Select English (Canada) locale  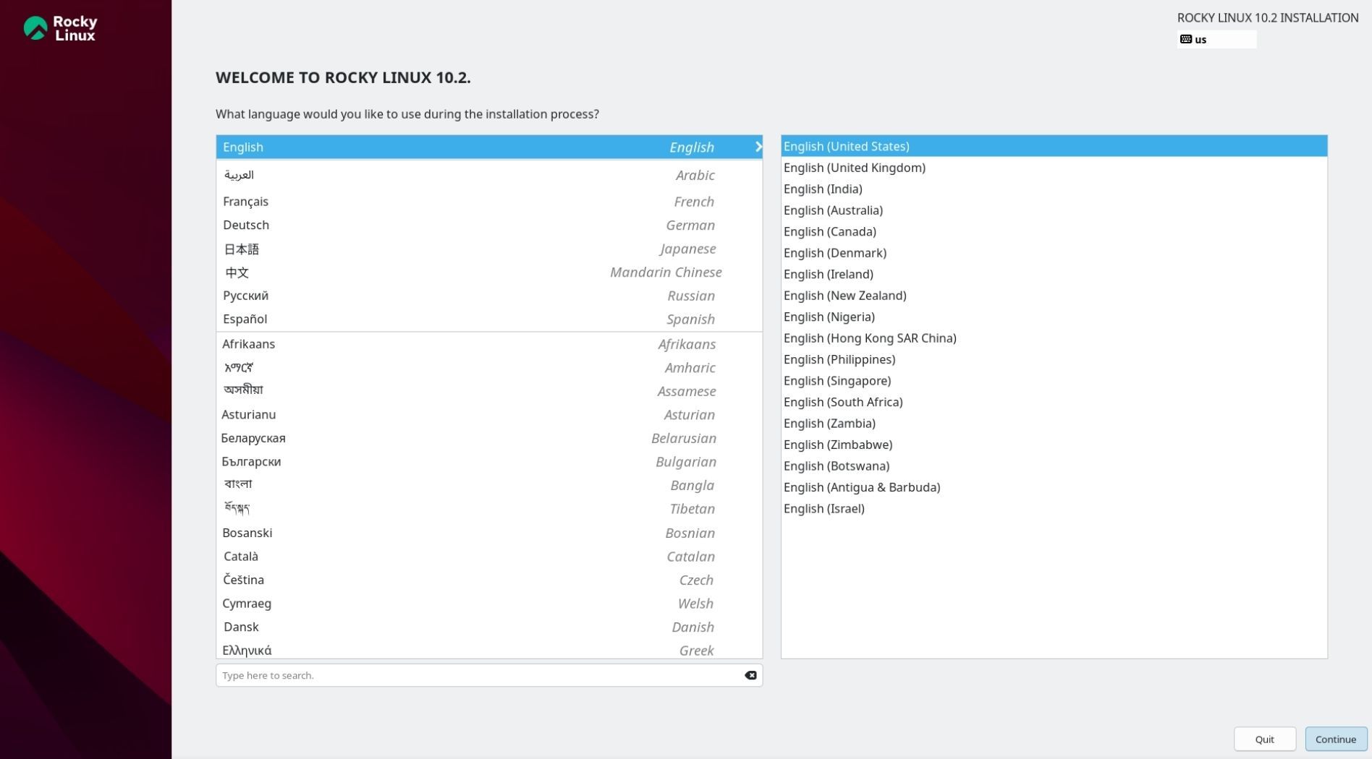(1054, 231)
